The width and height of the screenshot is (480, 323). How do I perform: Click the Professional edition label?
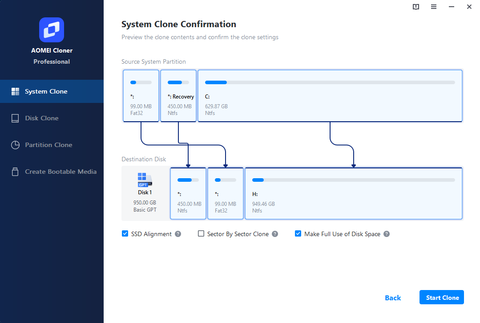point(52,61)
